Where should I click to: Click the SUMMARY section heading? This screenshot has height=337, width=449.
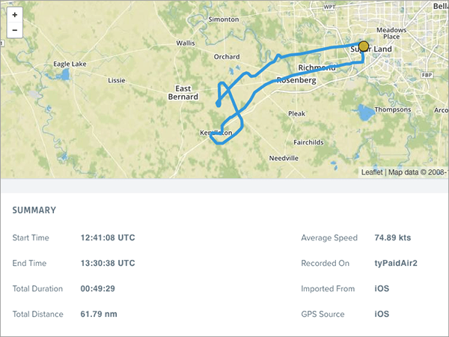34,210
